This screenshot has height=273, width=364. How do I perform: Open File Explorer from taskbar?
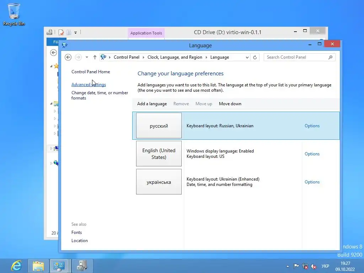tap(38, 266)
